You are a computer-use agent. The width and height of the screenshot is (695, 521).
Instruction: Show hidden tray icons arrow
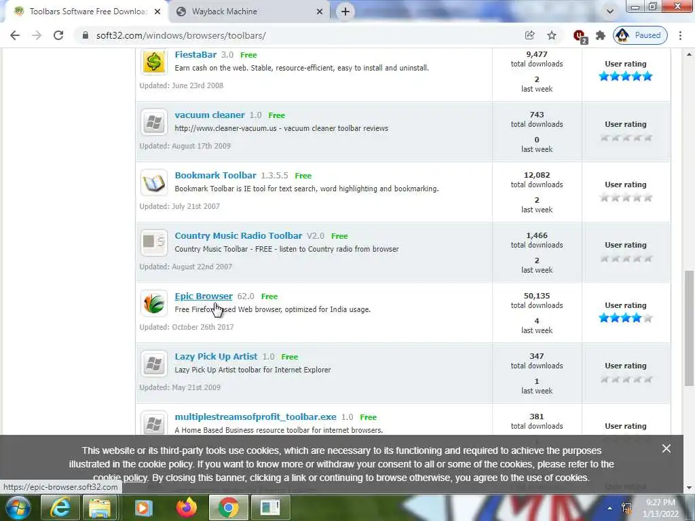(610, 508)
